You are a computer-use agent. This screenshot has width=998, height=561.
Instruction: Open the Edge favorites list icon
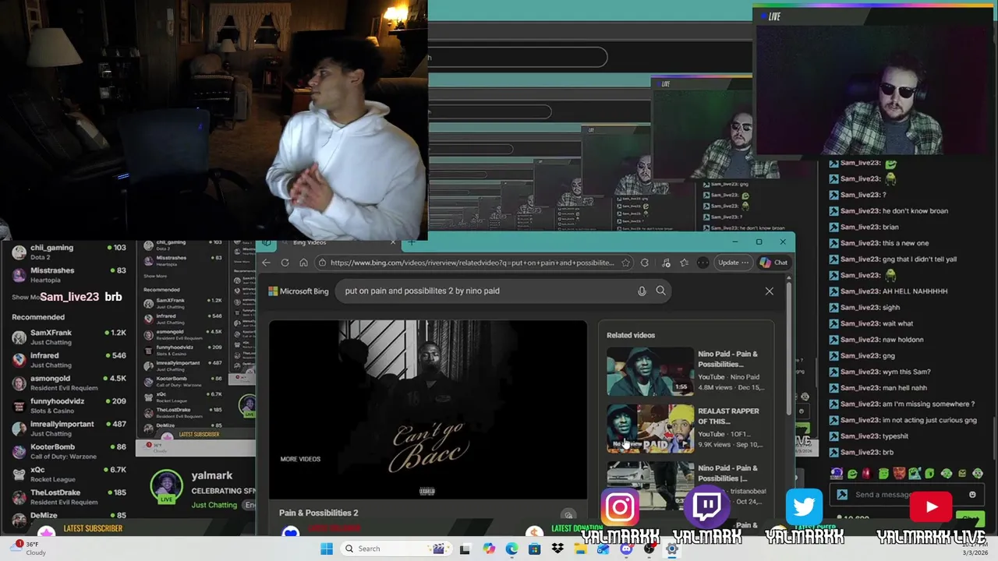pyautogui.click(x=685, y=263)
